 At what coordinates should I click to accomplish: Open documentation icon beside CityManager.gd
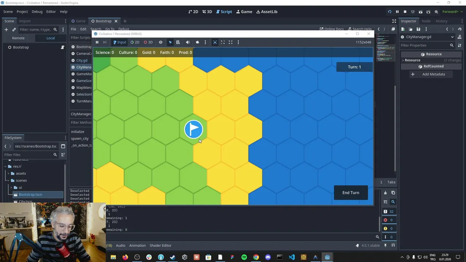pos(460,37)
